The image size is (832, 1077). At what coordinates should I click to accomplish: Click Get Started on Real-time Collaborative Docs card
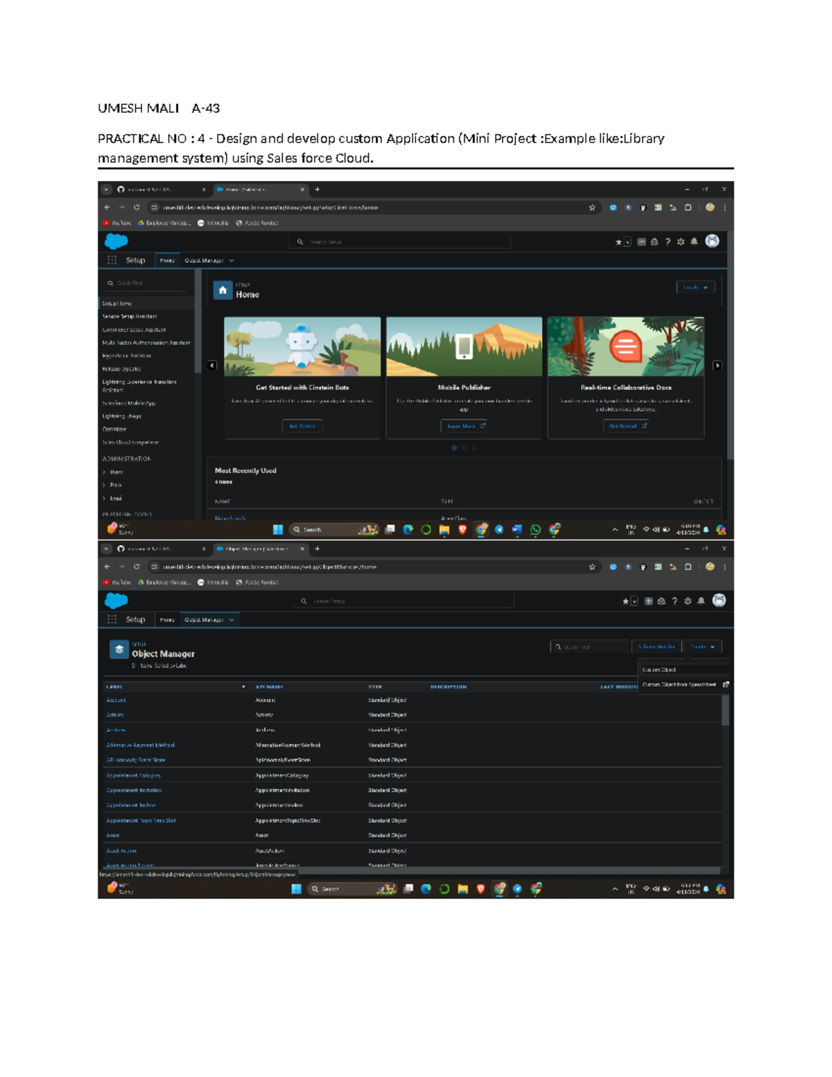point(626,426)
